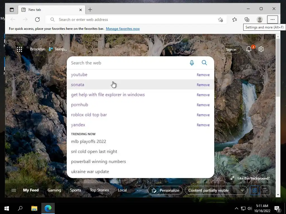This screenshot has height=214, width=286.
Task: Open the vertical tabs actions menu icon
Action: [x=12, y=10]
